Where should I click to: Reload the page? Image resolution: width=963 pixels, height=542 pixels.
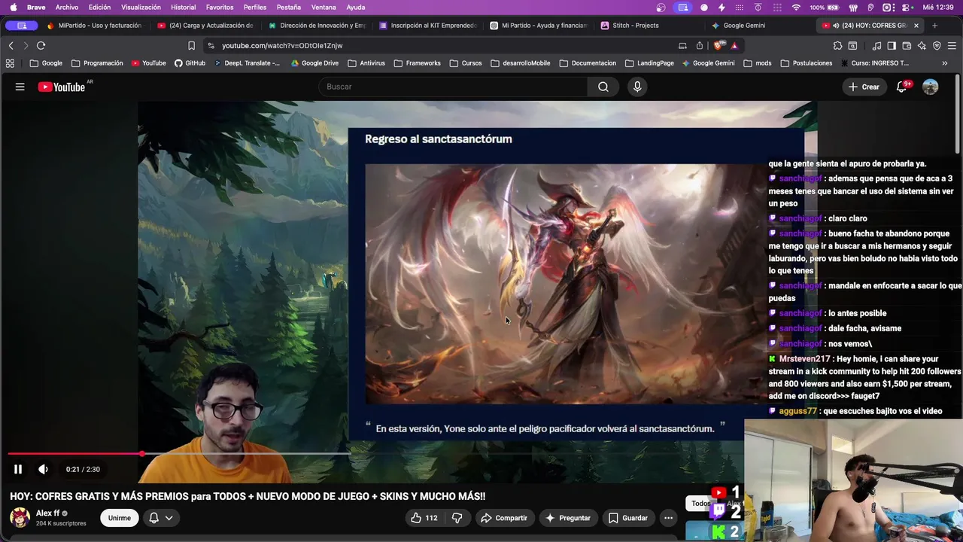tap(41, 46)
